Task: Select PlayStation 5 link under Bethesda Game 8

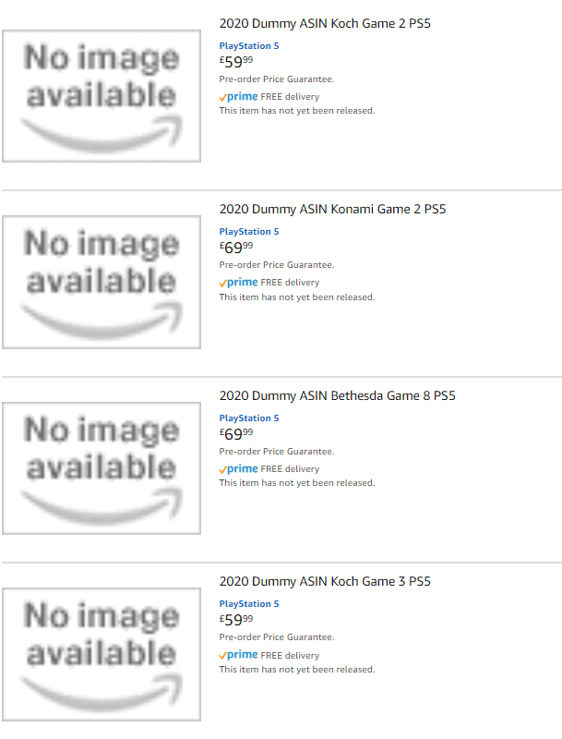Action: [249, 418]
